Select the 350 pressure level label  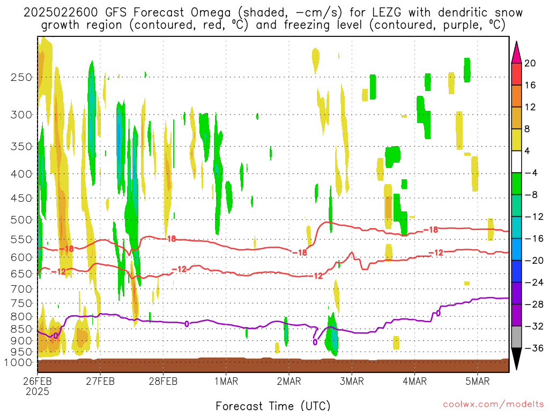21,147
